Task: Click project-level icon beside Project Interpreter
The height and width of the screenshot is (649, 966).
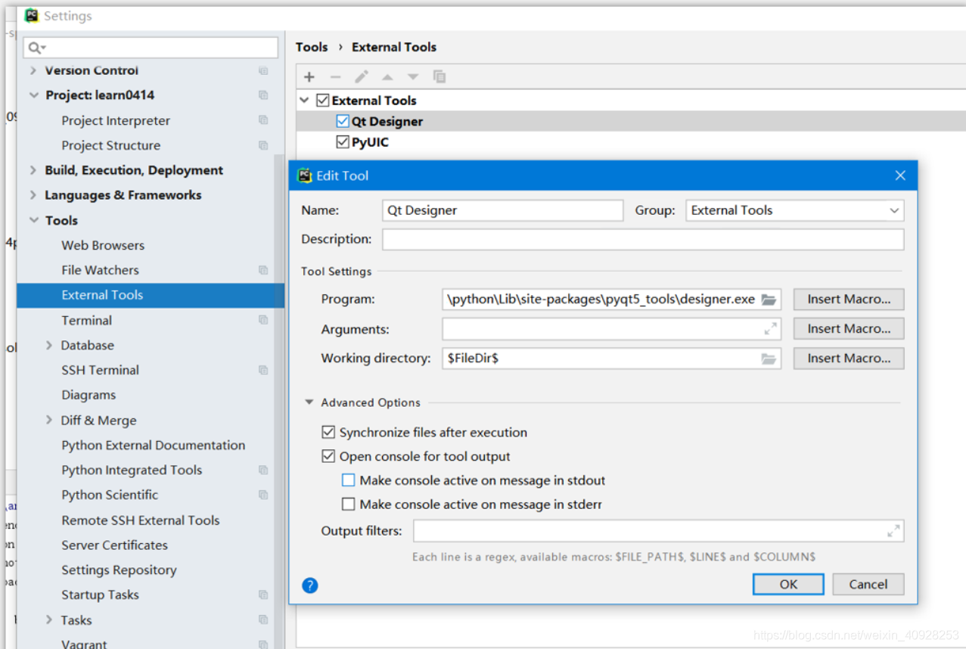Action: tap(263, 120)
